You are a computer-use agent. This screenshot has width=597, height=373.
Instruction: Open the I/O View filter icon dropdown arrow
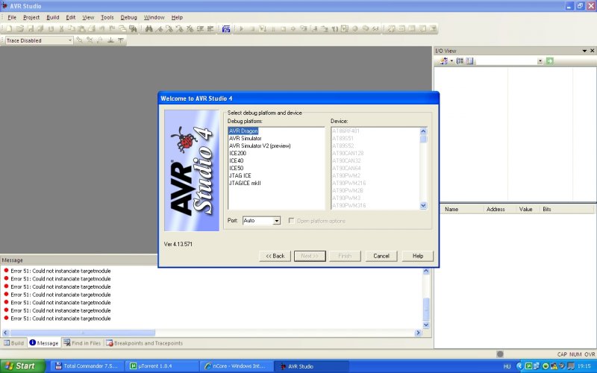click(451, 61)
